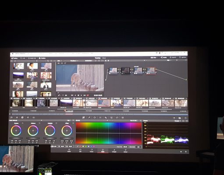Select the last node in graph

point(151,70)
